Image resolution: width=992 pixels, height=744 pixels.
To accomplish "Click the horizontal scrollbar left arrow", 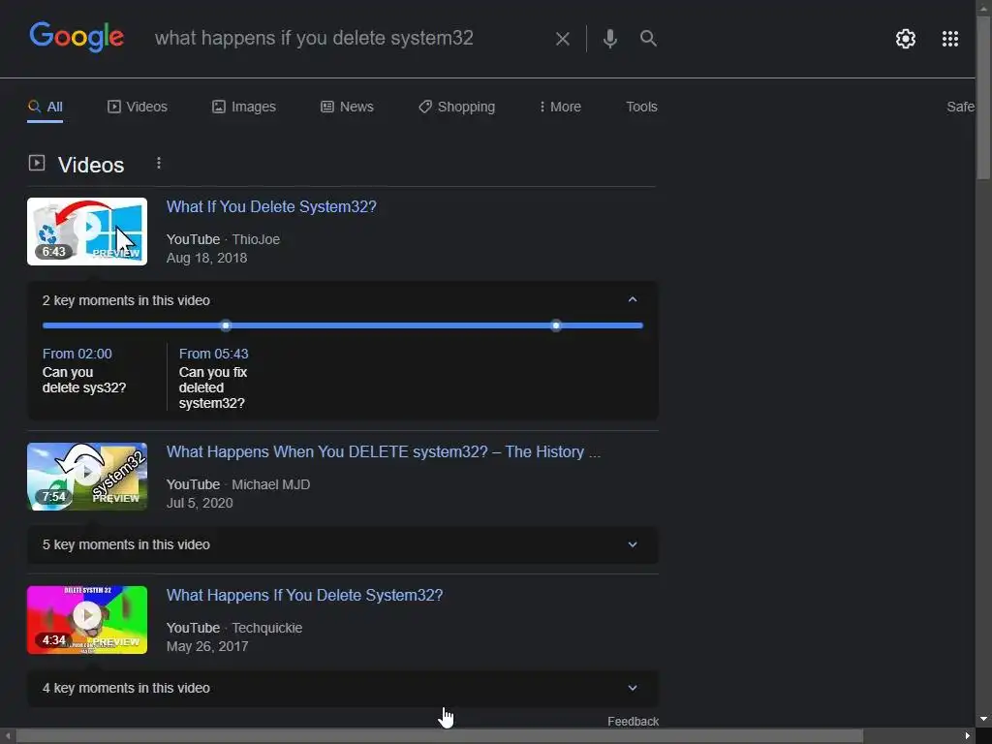I will (7, 736).
